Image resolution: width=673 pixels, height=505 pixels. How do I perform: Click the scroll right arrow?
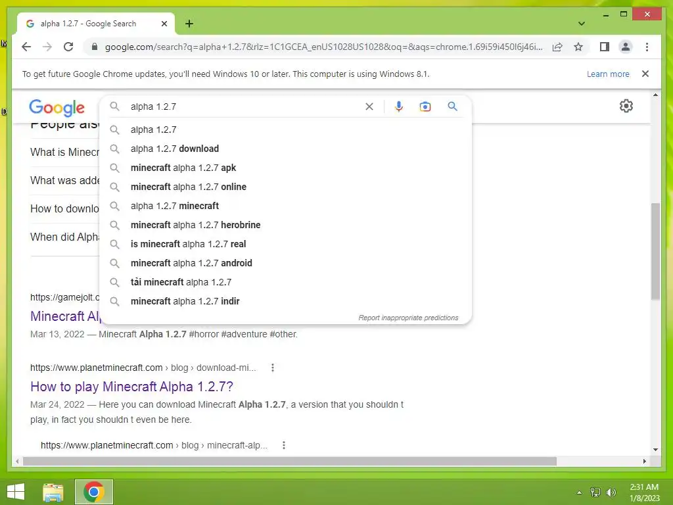pos(644,461)
